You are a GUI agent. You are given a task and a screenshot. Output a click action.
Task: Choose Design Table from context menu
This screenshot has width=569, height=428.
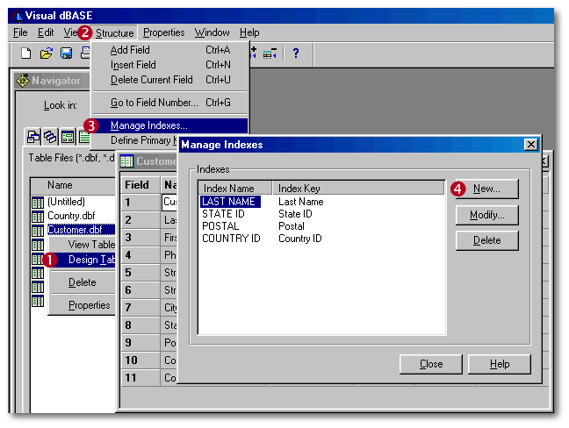(83, 260)
